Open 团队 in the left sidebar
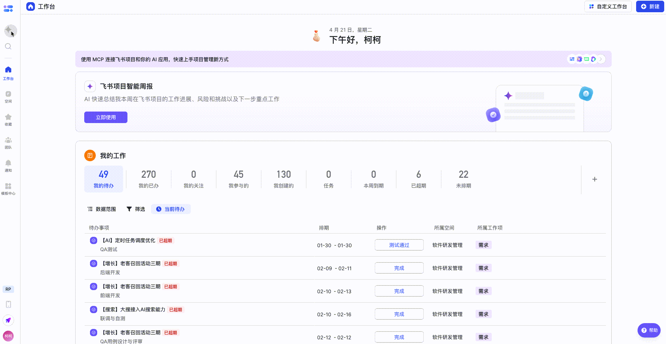This screenshot has width=666, height=344. 8,142
